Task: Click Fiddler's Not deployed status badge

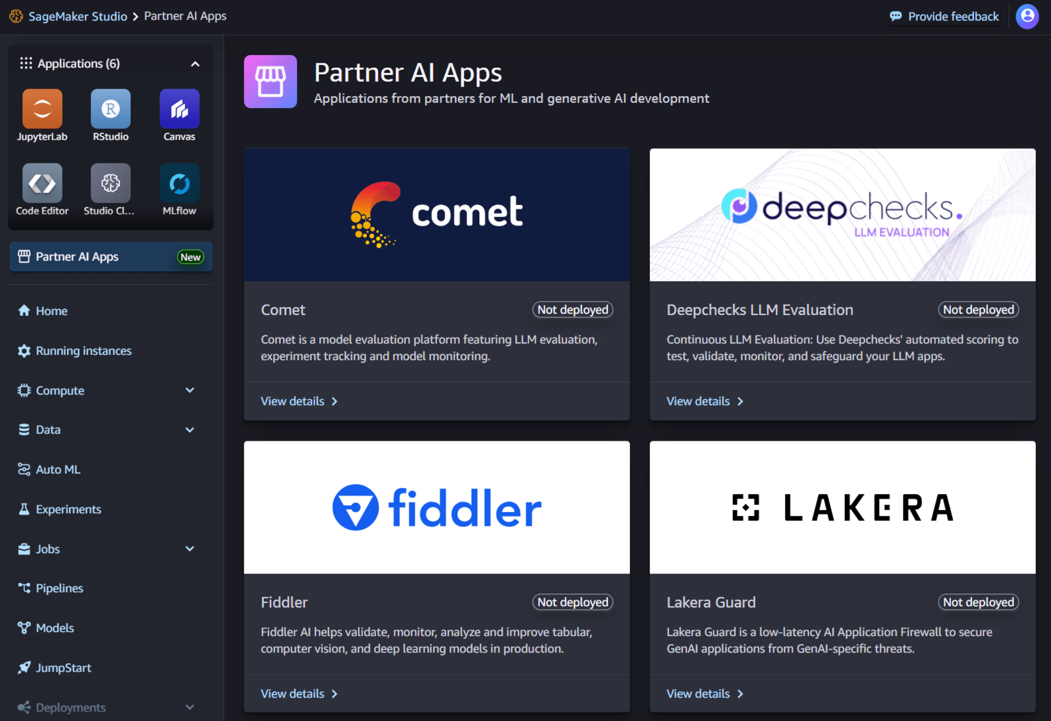Action: coord(573,602)
